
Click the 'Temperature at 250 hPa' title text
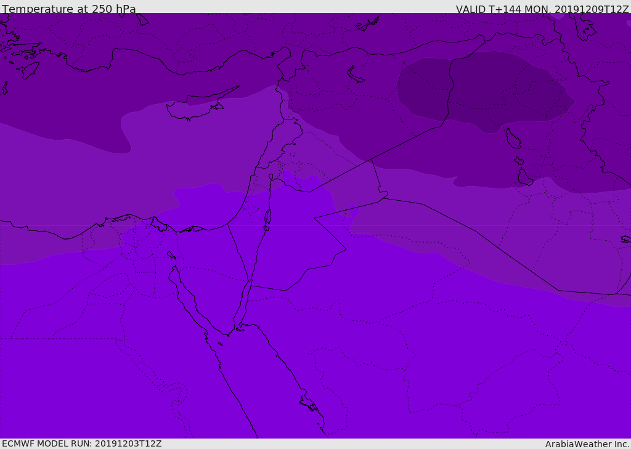pyautogui.click(x=69, y=9)
